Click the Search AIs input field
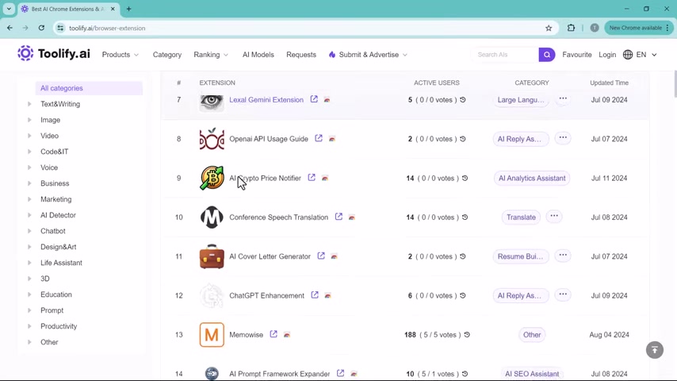The height and width of the screenshot is (381, 677). tap(506, 55)
